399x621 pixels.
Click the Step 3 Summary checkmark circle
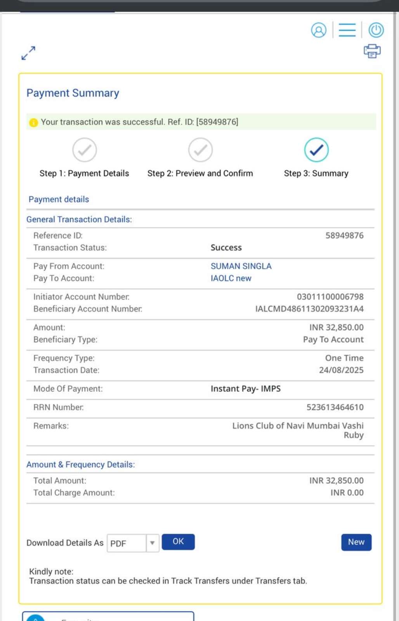[316, 150]
